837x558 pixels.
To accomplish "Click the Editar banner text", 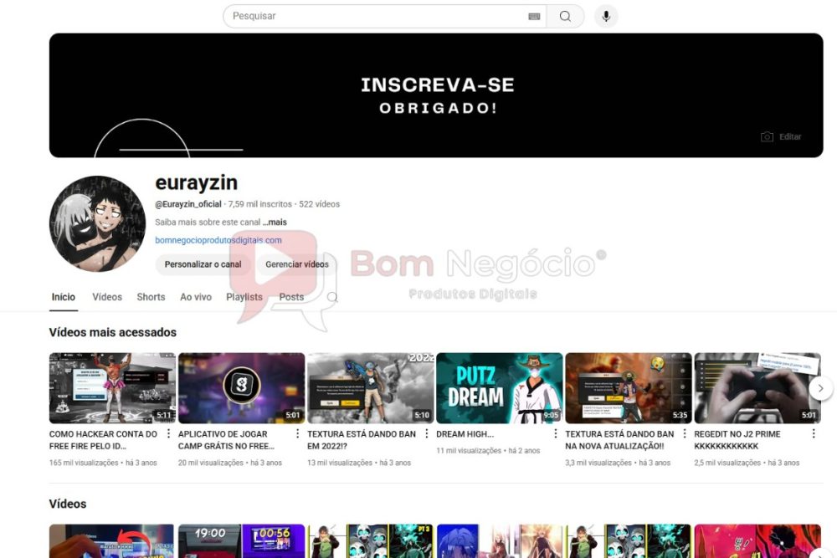I will coord(790,136).
